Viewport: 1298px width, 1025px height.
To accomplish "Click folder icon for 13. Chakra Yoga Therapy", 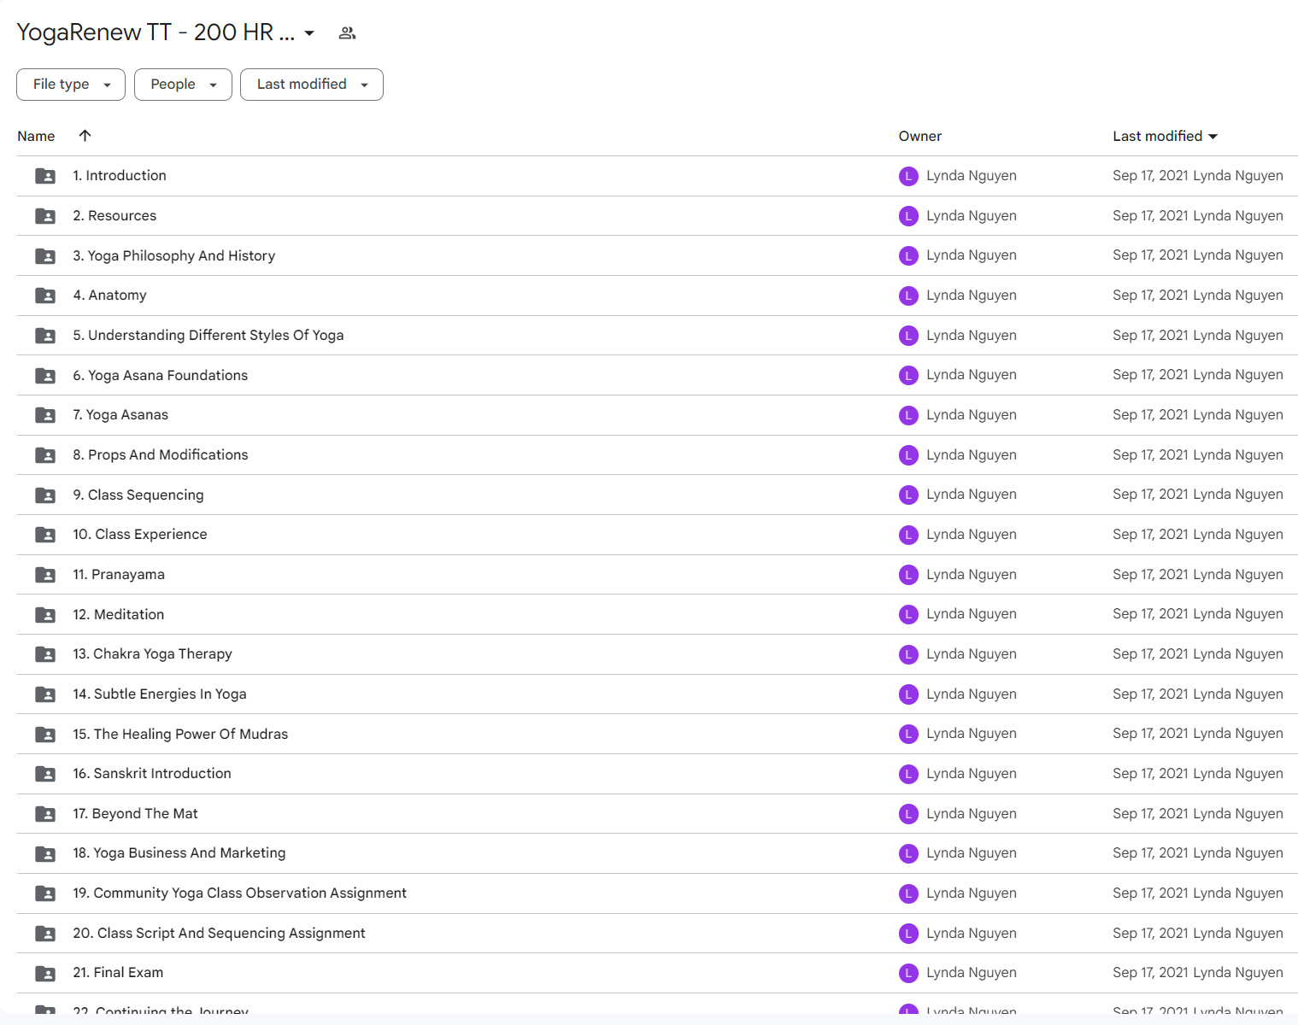I will pos(45,654).
